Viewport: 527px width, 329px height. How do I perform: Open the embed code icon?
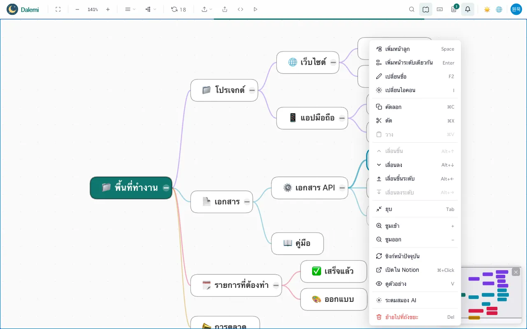[240, 9]
